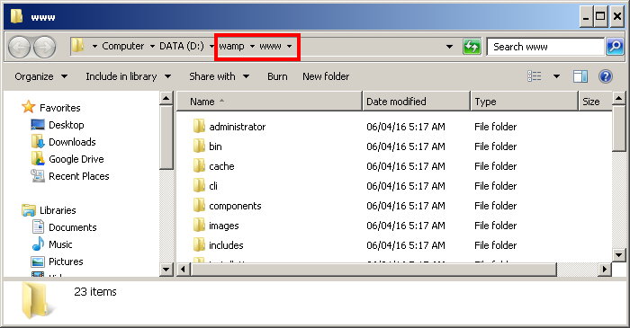Select the cli folder icon

[x=199, y=186]
